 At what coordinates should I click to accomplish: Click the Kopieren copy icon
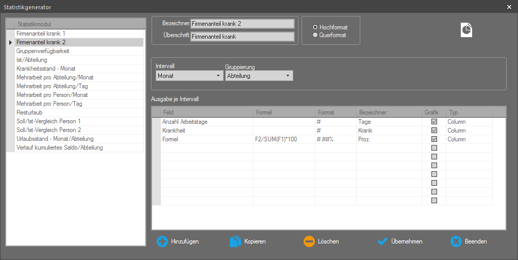pyautogui.click(x=235, y=241)
